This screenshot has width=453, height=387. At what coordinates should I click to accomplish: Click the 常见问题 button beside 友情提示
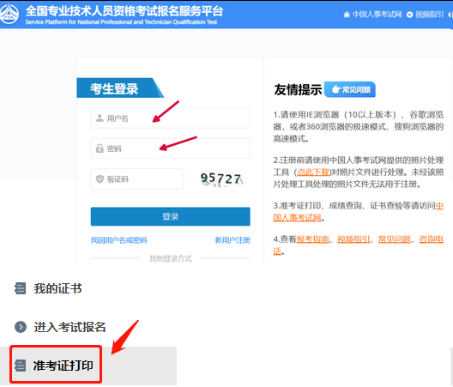tap(350, 89)
